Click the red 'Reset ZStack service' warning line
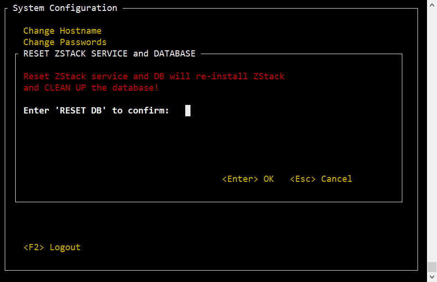The height and width of the screenshot is (282, 437). pyautogui.click(x=154, y=76)
